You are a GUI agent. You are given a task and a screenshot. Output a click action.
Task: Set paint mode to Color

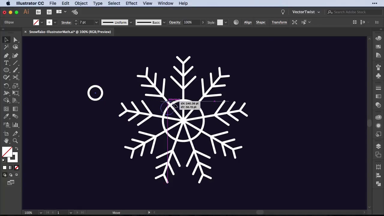(x=4, y=168)
